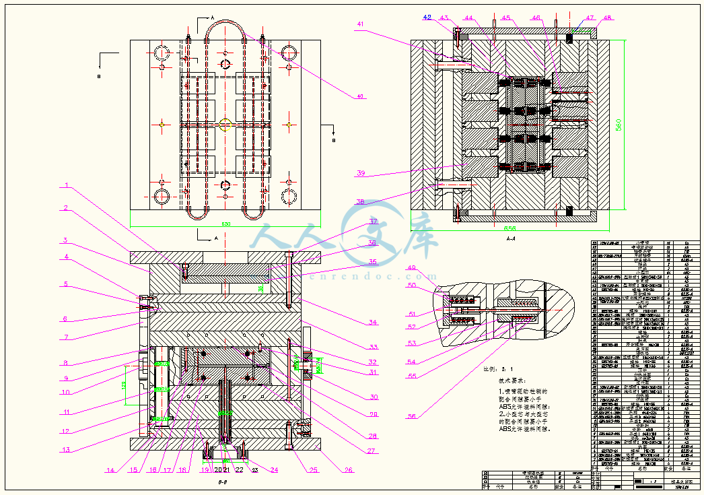704x495 pixels.
Task: Click part callout number 28
Action: (373, 436)
